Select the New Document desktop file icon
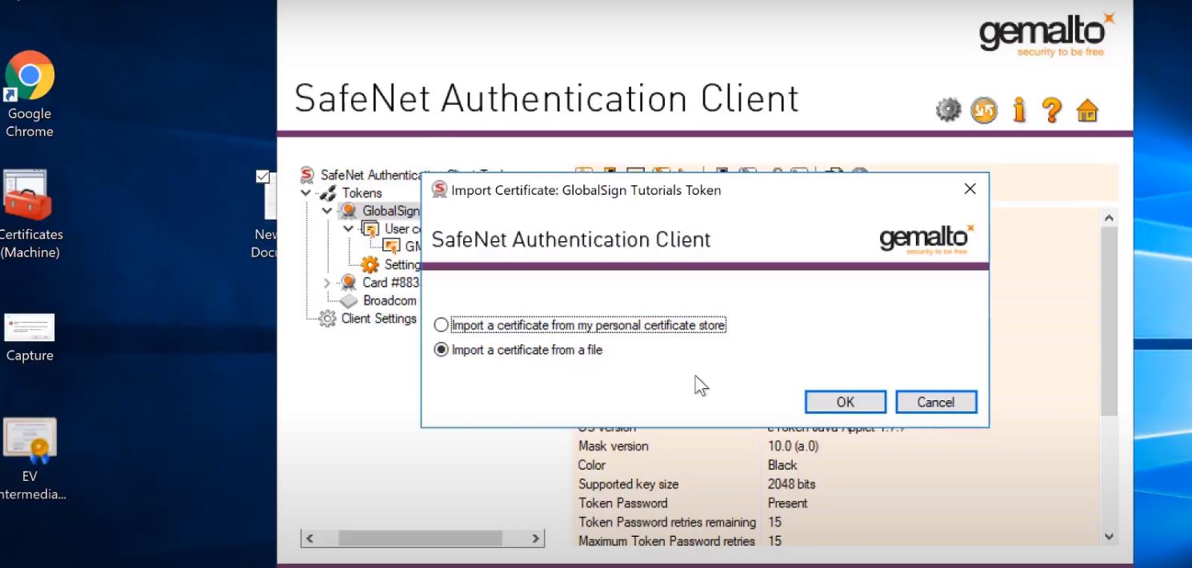The width and height of the screenshot is (1192, 568). [266, 215]
